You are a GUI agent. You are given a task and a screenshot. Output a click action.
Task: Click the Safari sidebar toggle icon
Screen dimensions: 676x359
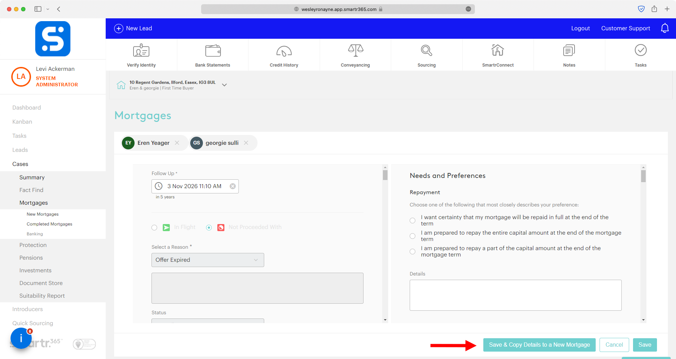(38, 9)
